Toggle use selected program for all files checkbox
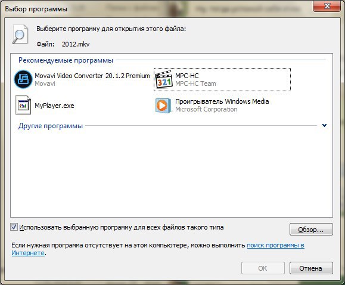The width and height of the screenshot is (345, 285). pyautogui.click(x=14, y=227)
